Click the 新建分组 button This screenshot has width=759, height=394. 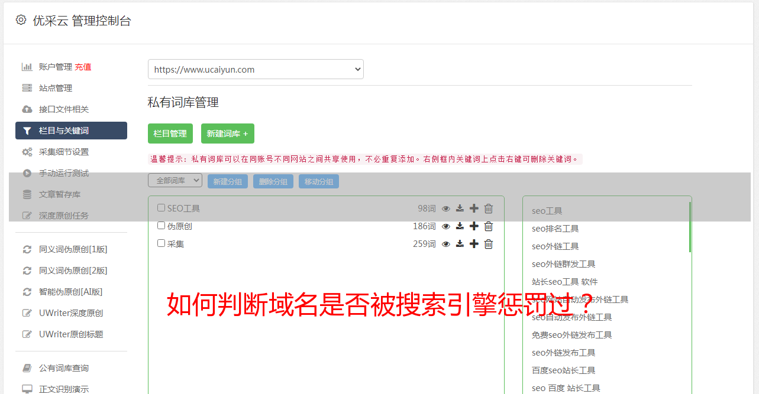228,181
